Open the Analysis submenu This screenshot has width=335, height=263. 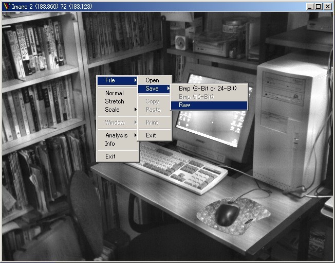click(117, 135)
